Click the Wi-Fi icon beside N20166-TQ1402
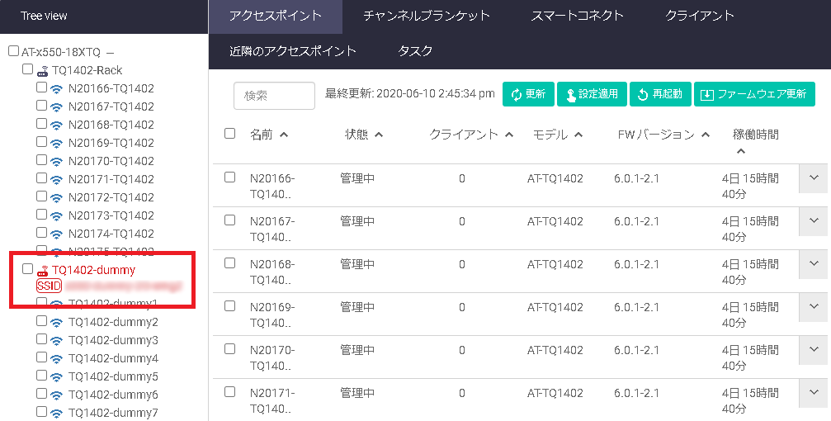 click(56, 88)
